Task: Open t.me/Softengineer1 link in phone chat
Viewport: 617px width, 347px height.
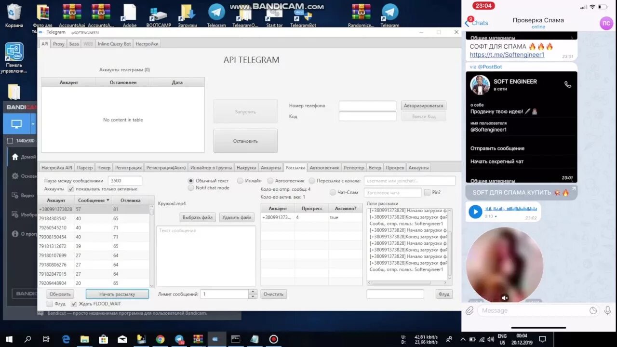Action: [x=507, y=55]
